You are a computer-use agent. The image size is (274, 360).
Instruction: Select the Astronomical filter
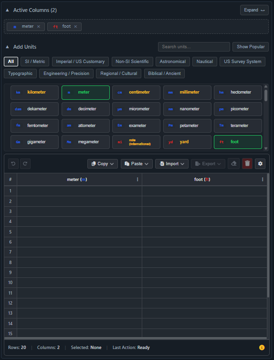pyautogui.click(x=173, y=62)
